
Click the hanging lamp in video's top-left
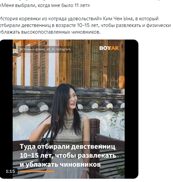15,46
